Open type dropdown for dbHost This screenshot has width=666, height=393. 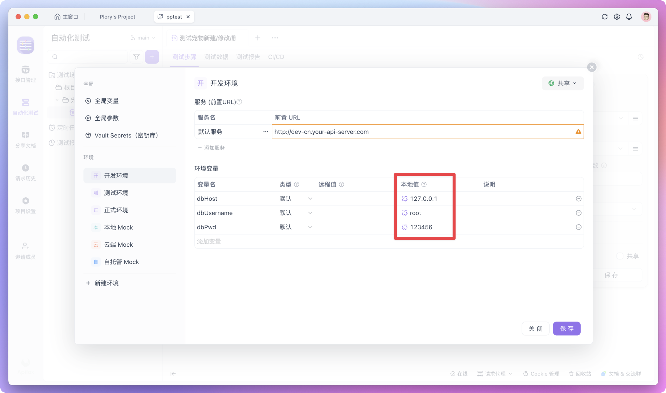tap(296, 199)
